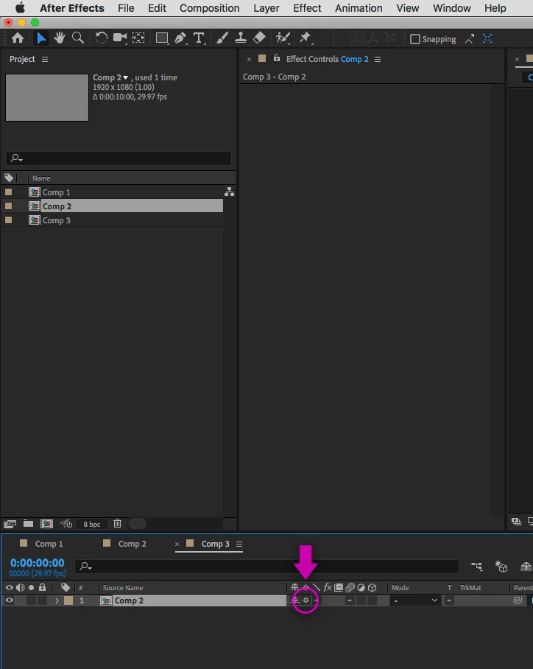Select the Puppet Pin tool
Viewport: 533px width, 669px height.
point(306,38)
